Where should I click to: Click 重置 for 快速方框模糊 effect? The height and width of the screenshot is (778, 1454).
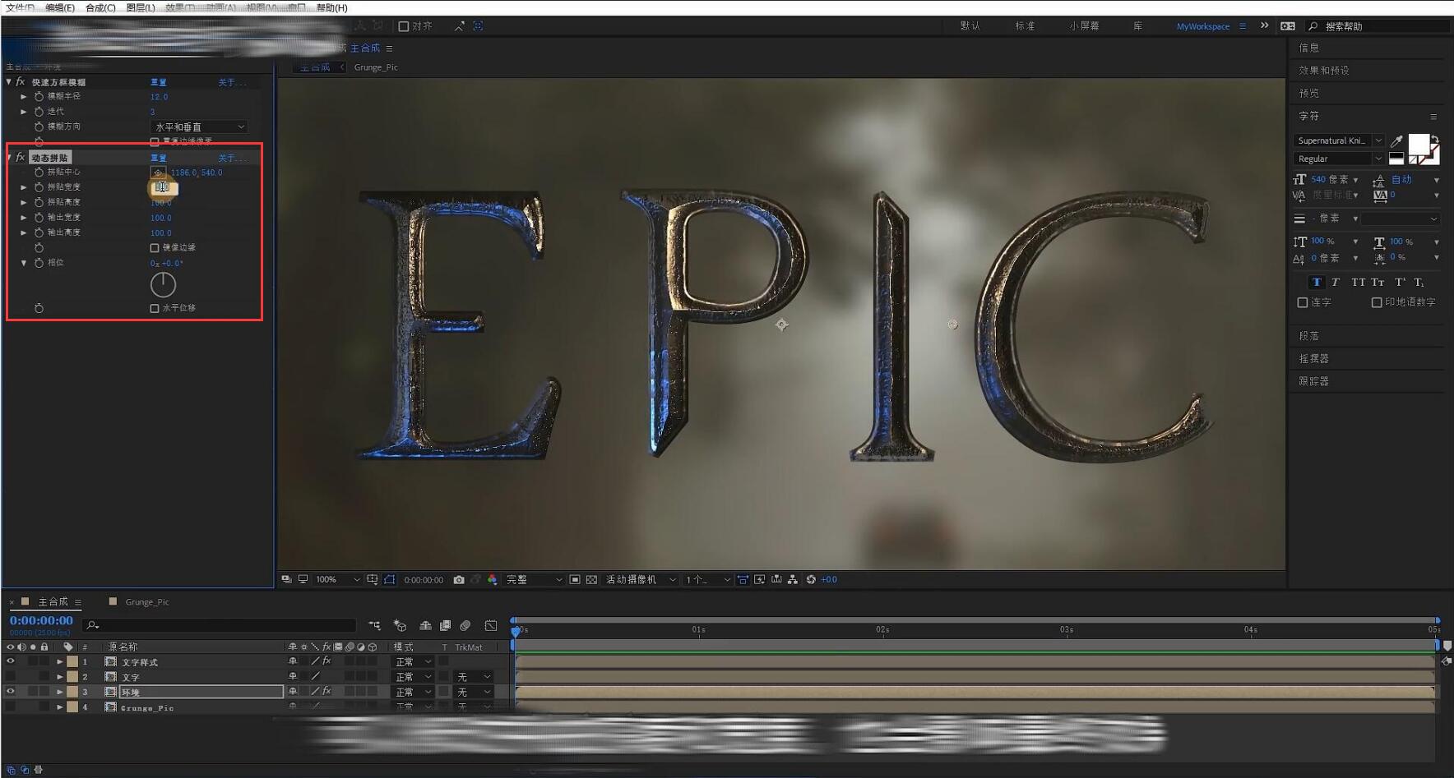(159, 82)
